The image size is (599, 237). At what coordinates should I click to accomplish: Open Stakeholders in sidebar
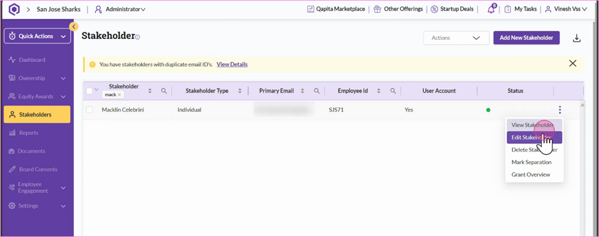pyautogui.click(x=37, y=114)
